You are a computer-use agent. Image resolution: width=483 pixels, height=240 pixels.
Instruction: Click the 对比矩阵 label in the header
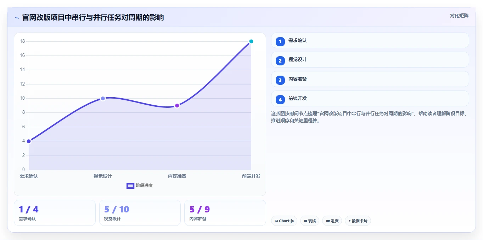point(459,16)
